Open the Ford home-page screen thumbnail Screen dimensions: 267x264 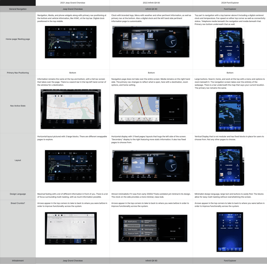[230, 47]
